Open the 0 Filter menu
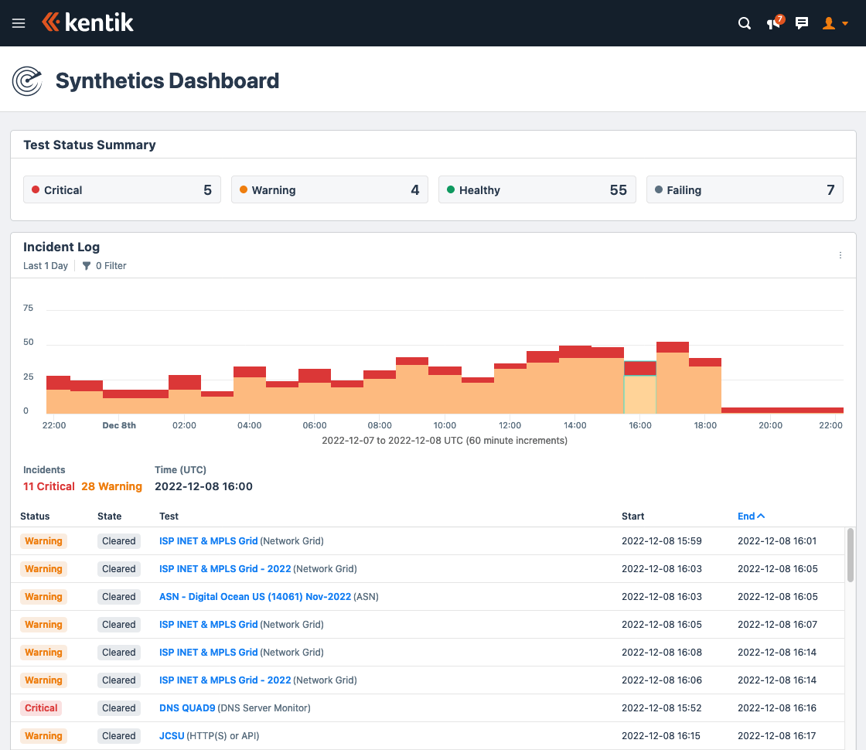Viewport: 866px width, 750px height. (111, 265)
